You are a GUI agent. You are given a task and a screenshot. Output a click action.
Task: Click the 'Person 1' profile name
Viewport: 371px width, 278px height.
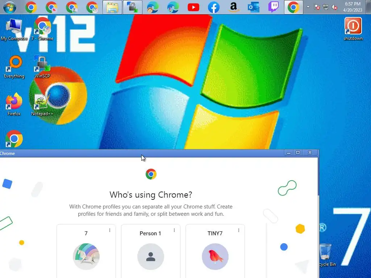point(150,233)
